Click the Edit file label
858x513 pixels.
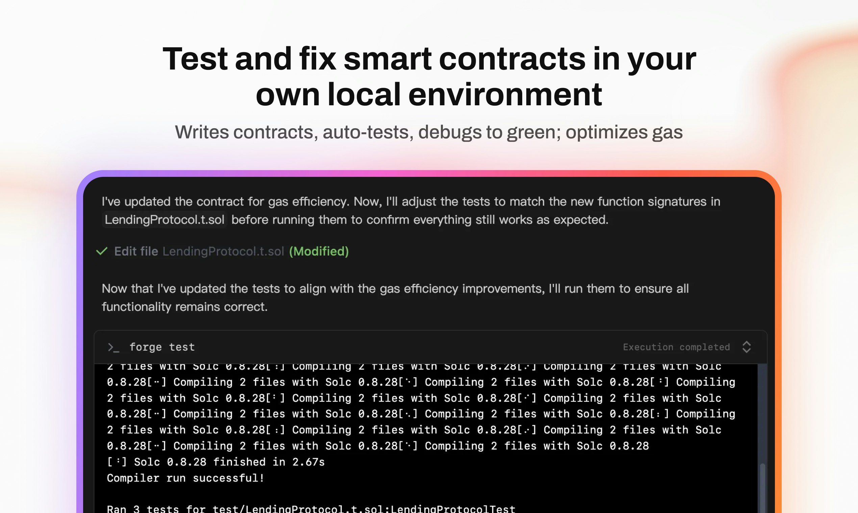(x=136, y=251)
